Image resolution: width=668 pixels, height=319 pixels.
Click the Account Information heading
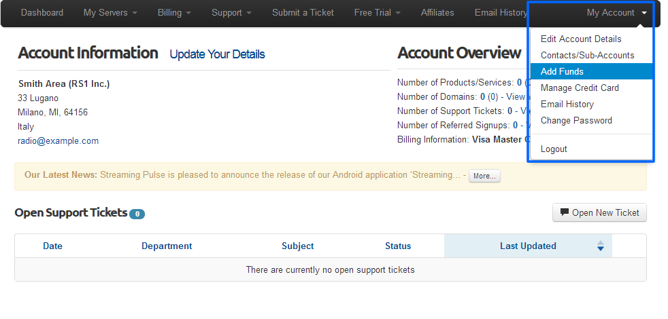pos(88,53)
